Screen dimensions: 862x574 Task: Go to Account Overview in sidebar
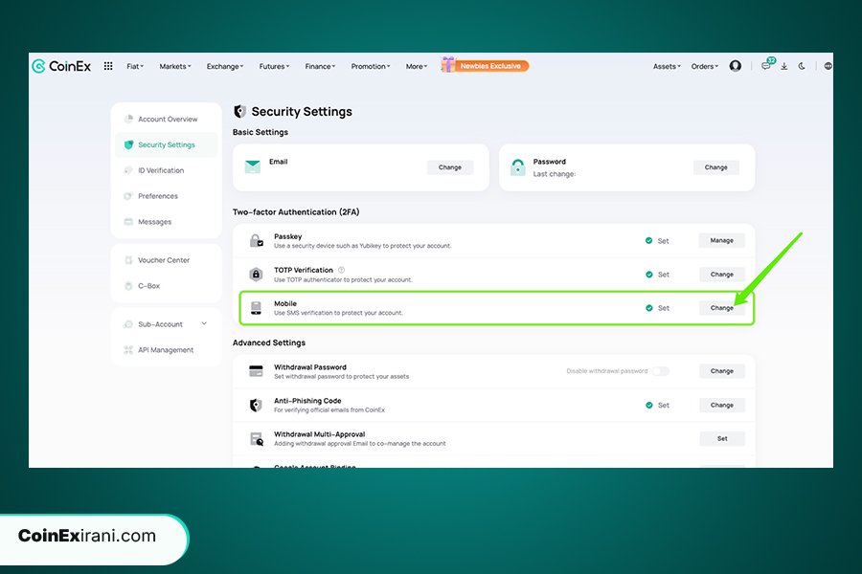167,119
